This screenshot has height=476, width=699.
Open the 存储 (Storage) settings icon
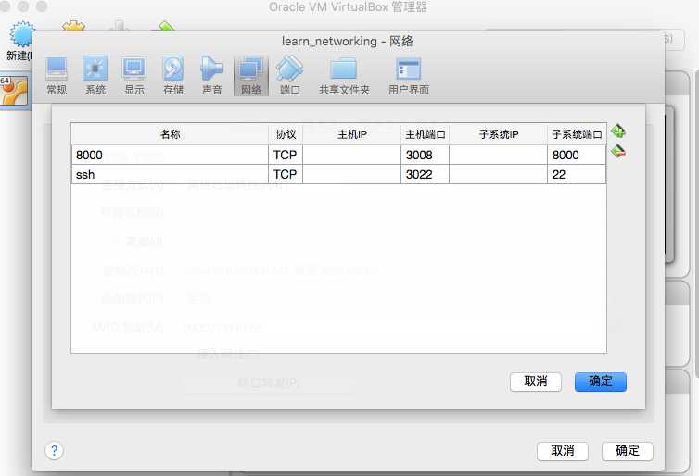click(173, 76)
